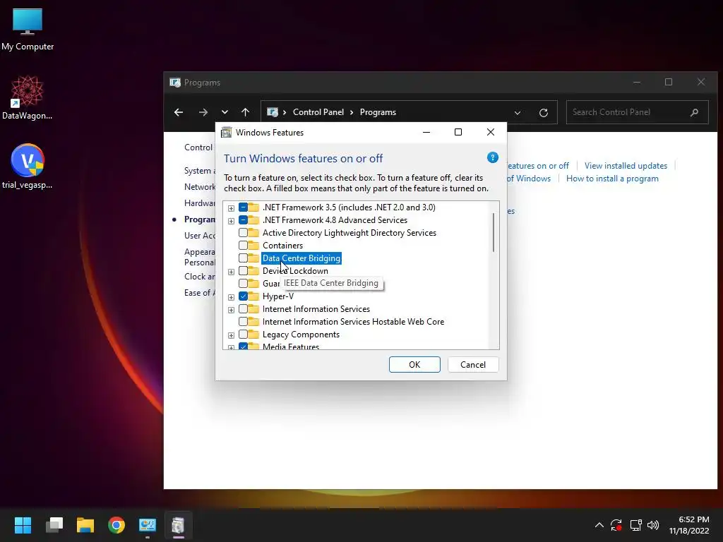Open the My Computer desktop icon

tap(28, 29)
